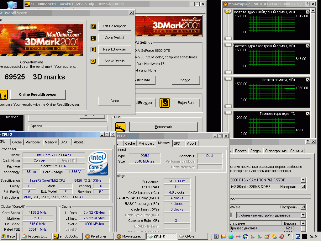The width and height of the screenshot is (321, 241).
Task: Open the volume mixer tray icon
Action: [x=216, y=237]
